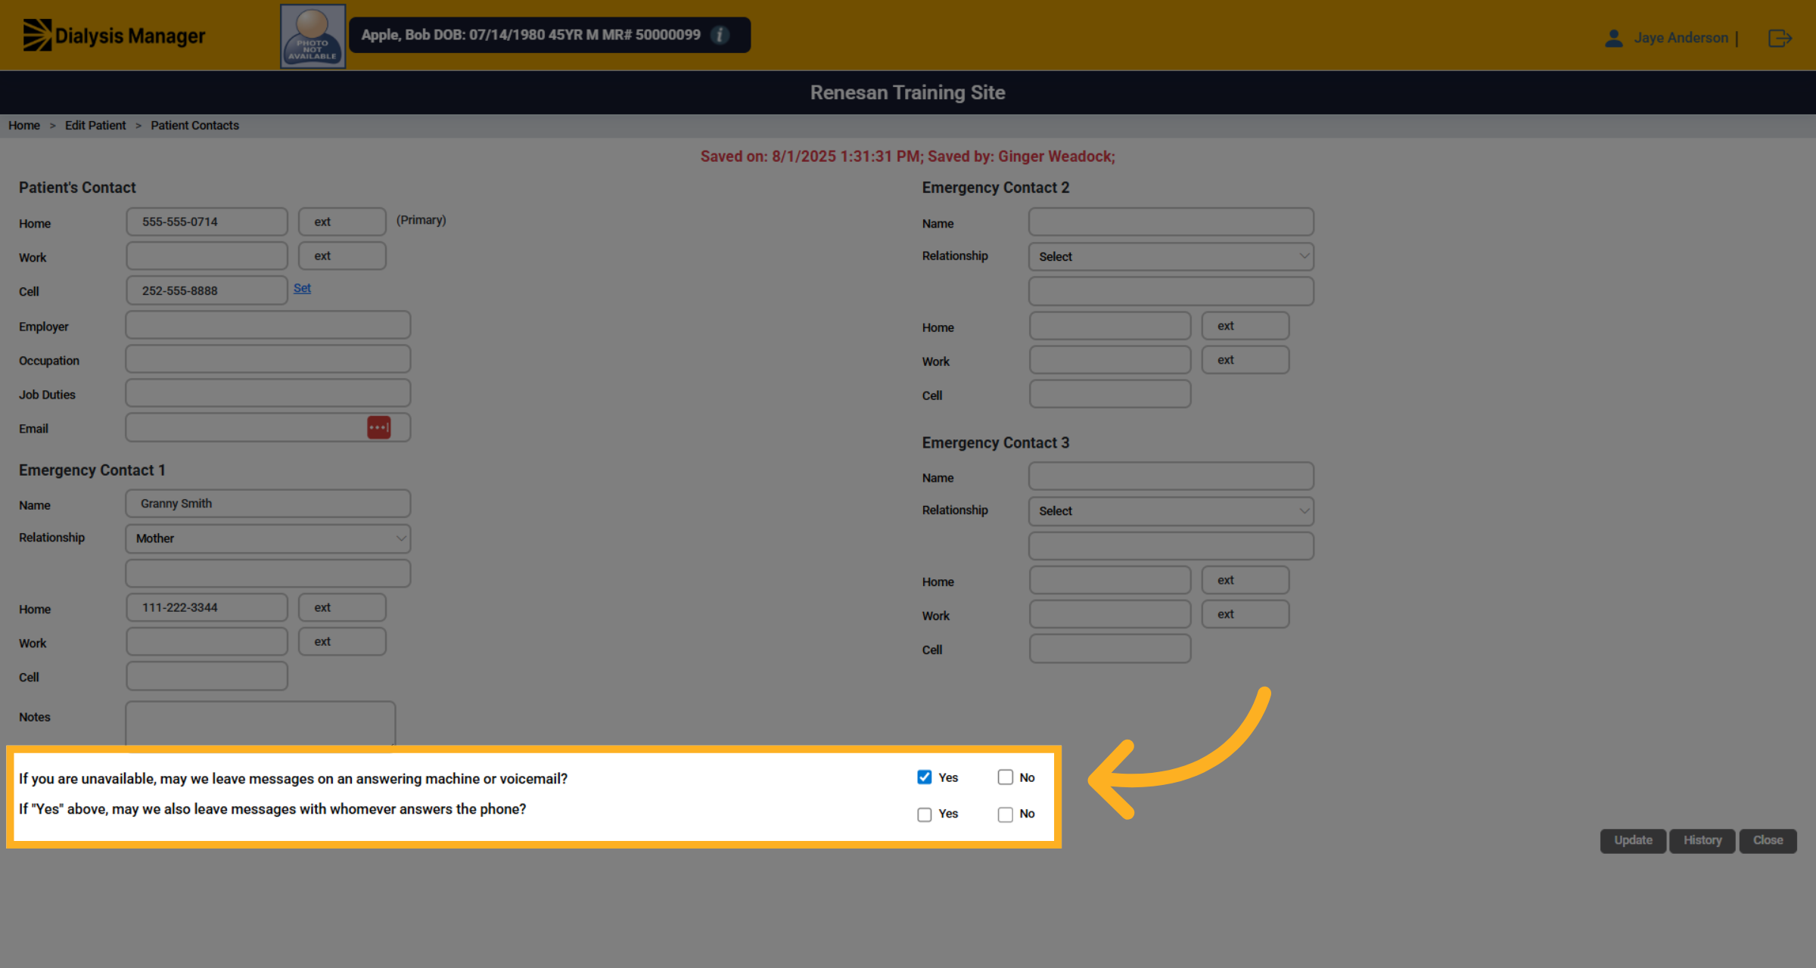Click Emergency Contact 2 Work phone field
Viewport: 1816px width, 968px height.
pos(1109,360)
